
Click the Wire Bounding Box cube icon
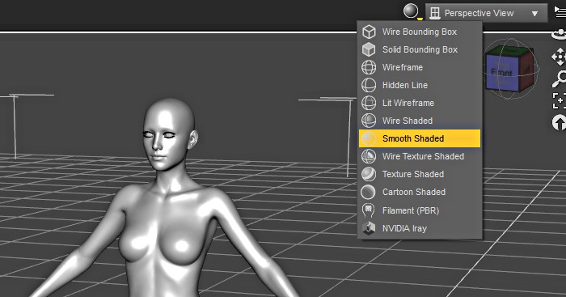(369, 32)
